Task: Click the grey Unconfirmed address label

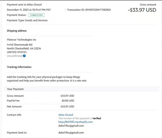Action: [15, 56]
